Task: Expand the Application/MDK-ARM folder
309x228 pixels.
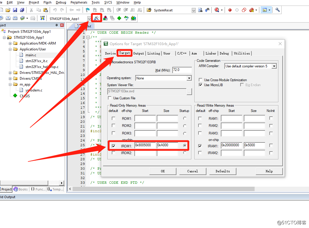Action: point(10,43)
